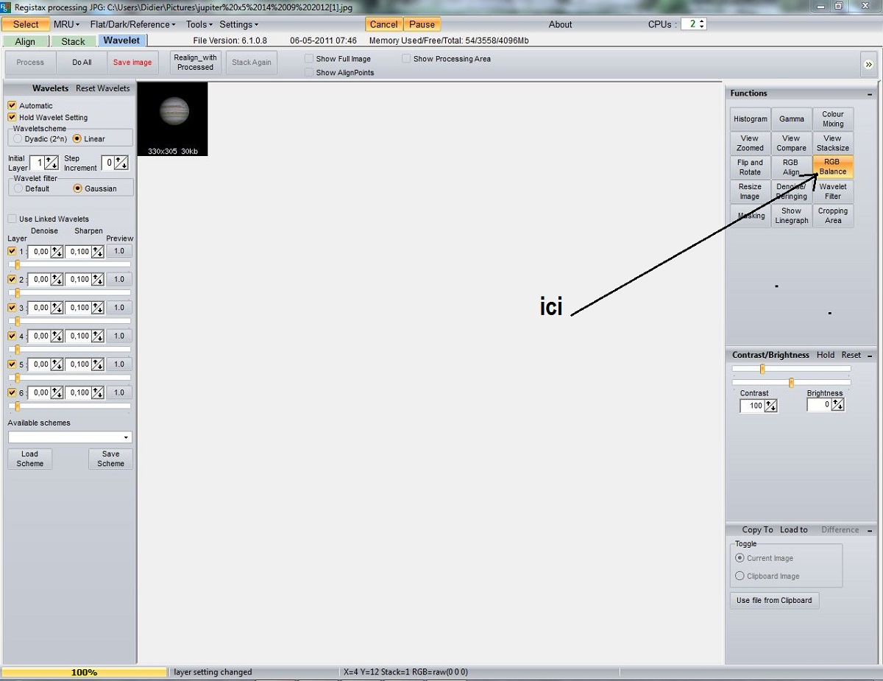Enable Show Full Image checkbox

pyautogui.click(x=309, y=59)
